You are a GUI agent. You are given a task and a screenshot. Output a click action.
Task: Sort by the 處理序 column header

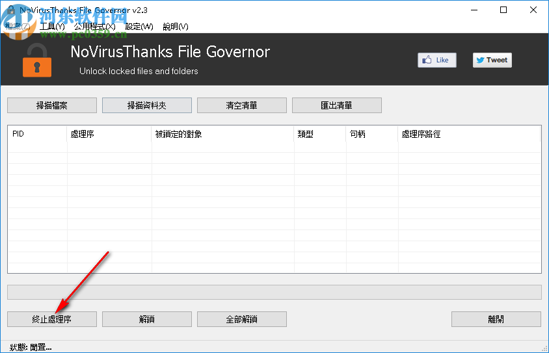pos(109,134)
